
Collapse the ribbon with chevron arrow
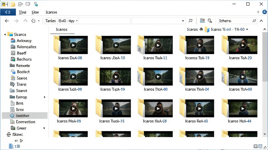pos(261,21)
